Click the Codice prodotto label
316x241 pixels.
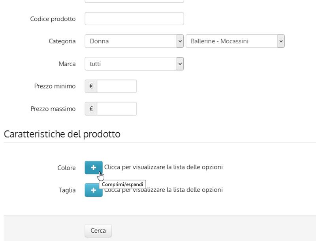(x=53, y=19)
